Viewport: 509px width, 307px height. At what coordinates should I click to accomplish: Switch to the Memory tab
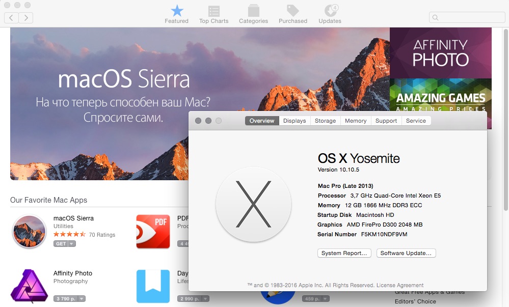coord(356,121)
